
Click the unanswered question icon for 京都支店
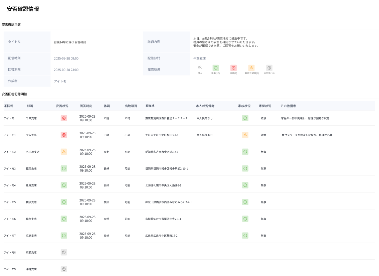coord(64,252)
